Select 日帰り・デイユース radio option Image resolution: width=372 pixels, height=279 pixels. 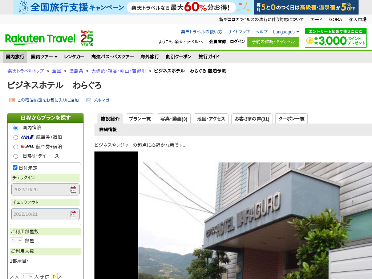[x=16, y=156]
